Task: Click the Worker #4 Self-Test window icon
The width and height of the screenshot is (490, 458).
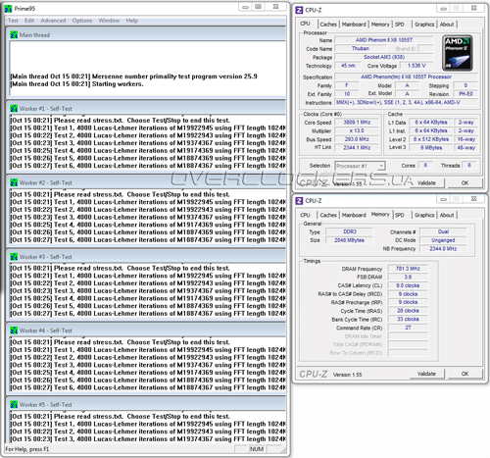Action: click(14, 331)
